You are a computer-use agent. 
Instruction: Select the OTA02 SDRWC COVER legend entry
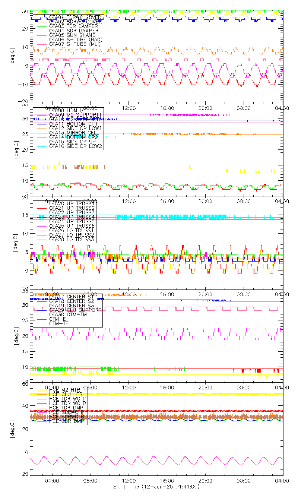[x=75, y=22]
